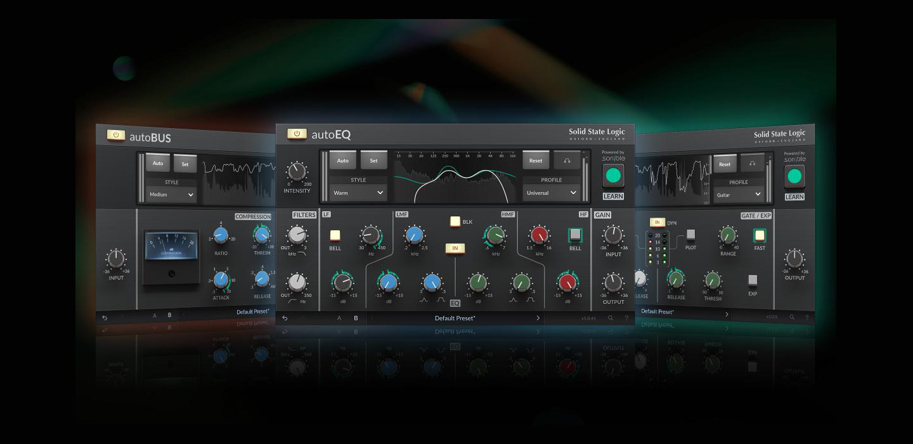Select B preset slot in autoBUS

(x=169, y=315)
